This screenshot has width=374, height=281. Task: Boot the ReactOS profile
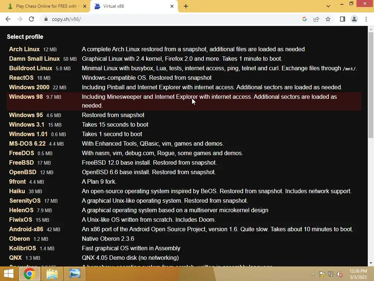click(21, 78)
